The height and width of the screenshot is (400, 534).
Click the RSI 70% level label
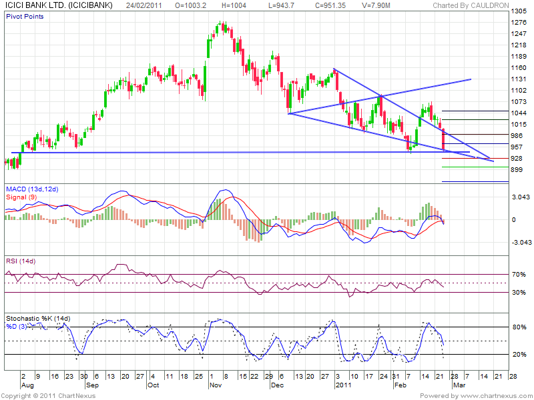pyautogui.click(x=517, y=274)
